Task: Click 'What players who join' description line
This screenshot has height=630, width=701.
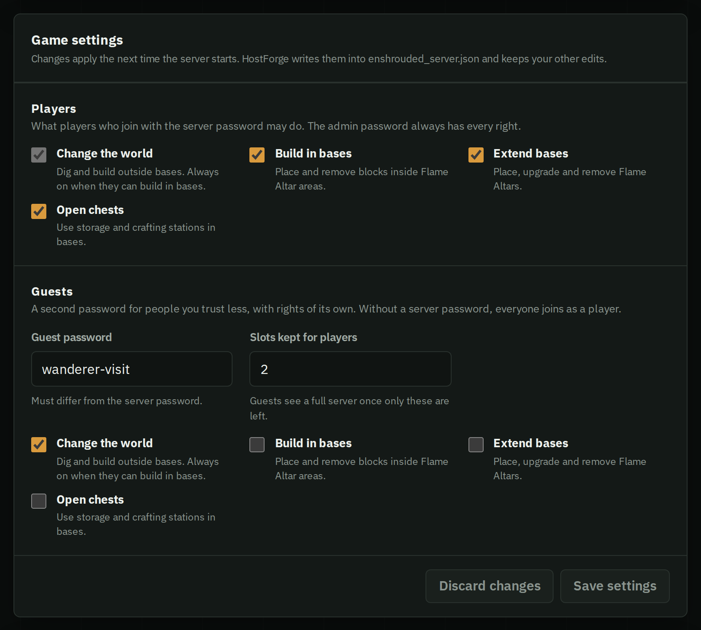Action: click(276, 126)
